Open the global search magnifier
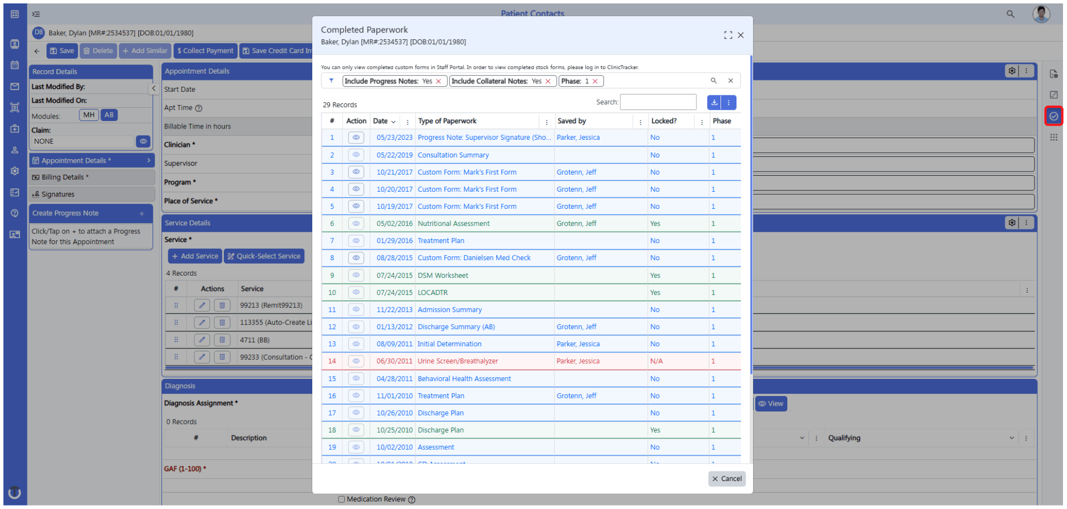This screenshot has width=1067, height=509. click(x=1010, y=14)
